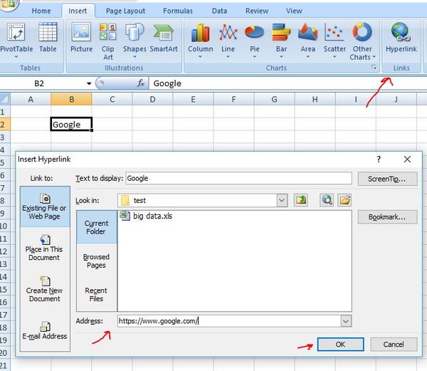Select column A header
The height and width of the screenshot is (371, 427).
tap(31, 99)
